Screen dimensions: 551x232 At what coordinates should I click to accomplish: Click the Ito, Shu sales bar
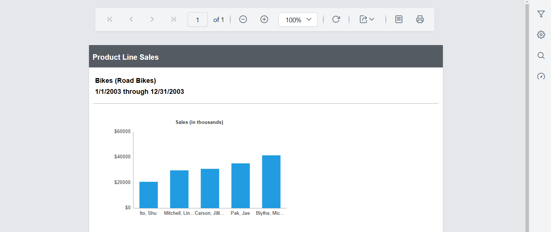point(148,194)
